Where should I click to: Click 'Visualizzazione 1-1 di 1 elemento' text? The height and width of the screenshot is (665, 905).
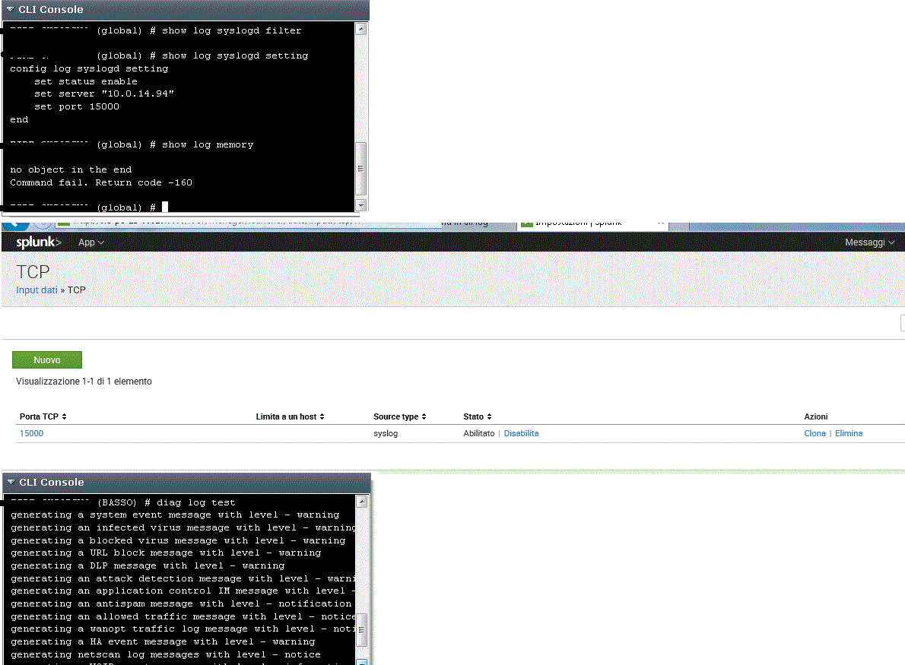(x=84, y=382)
